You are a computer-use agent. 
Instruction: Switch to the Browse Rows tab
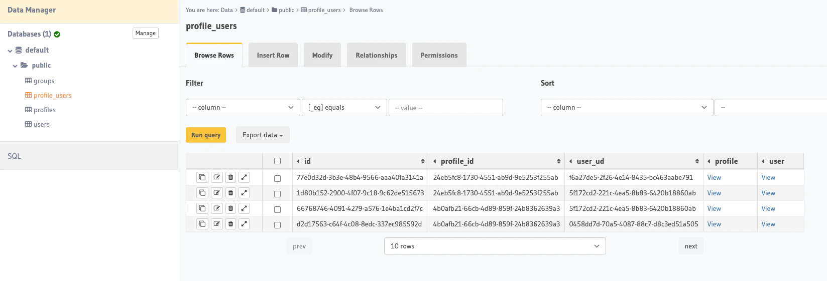tap(214, 55)
